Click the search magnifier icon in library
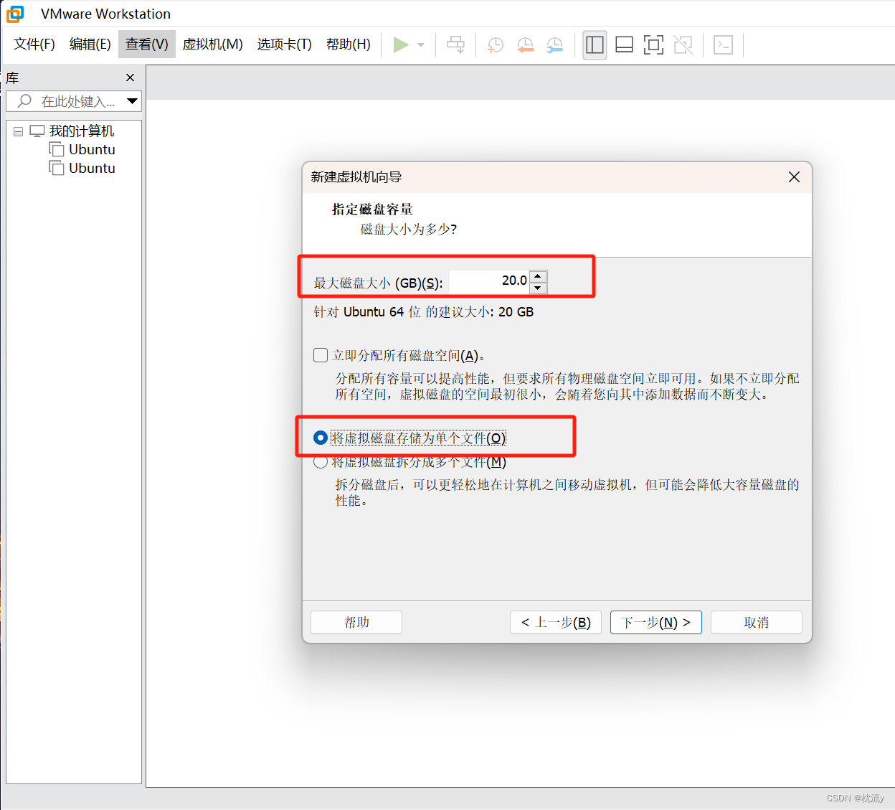The width and height of the screenshot is (895, 810). [x=24, y=101]
